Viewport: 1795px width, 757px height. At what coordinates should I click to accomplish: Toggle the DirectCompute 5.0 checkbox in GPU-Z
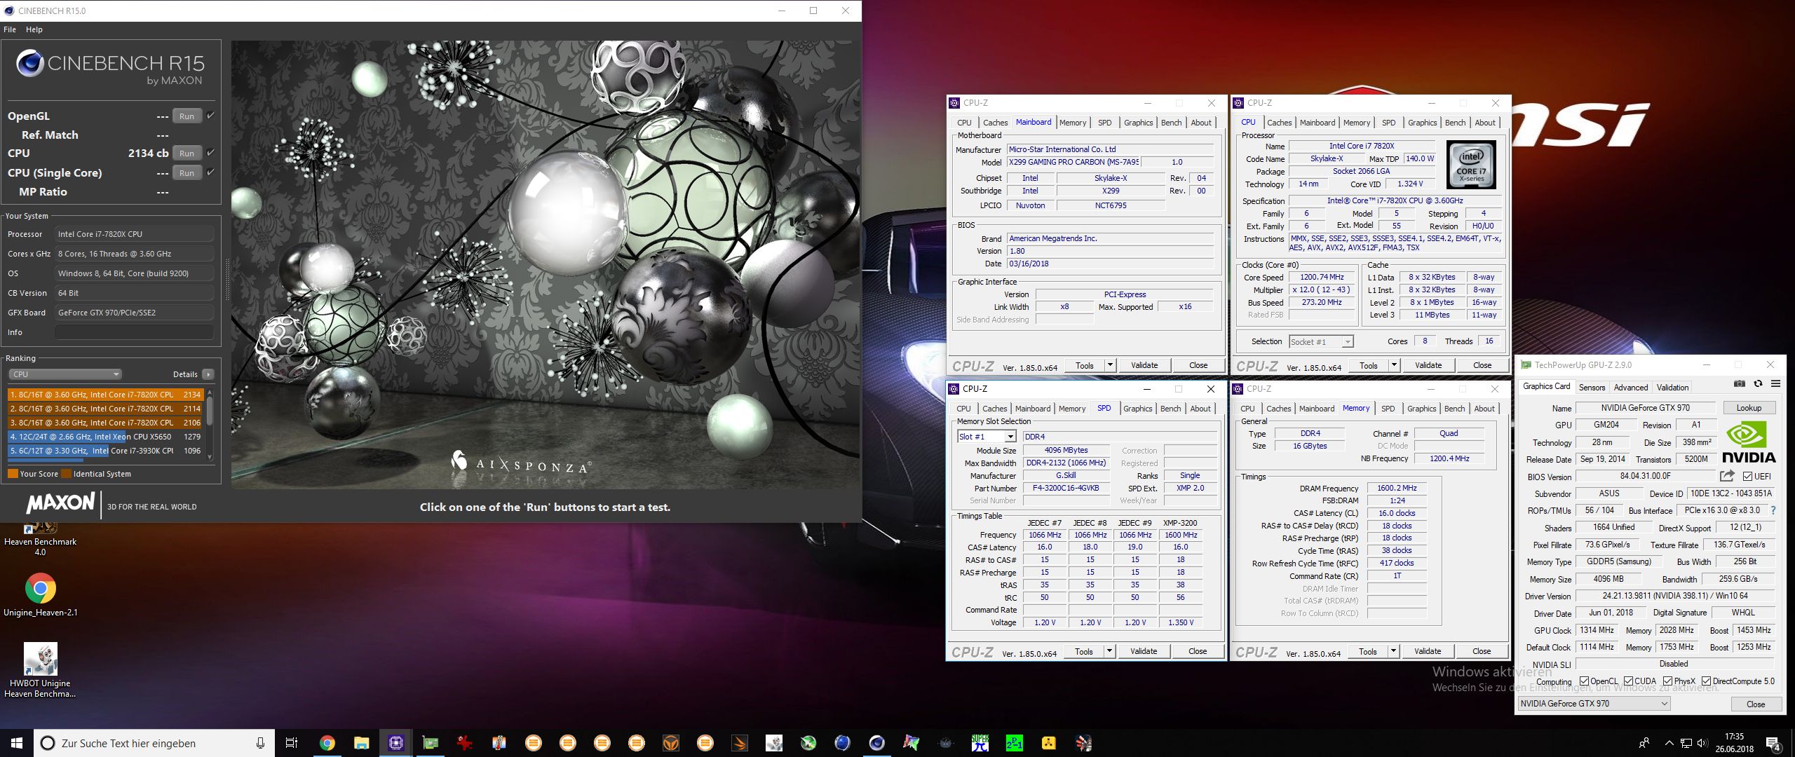pos(1706,681)
